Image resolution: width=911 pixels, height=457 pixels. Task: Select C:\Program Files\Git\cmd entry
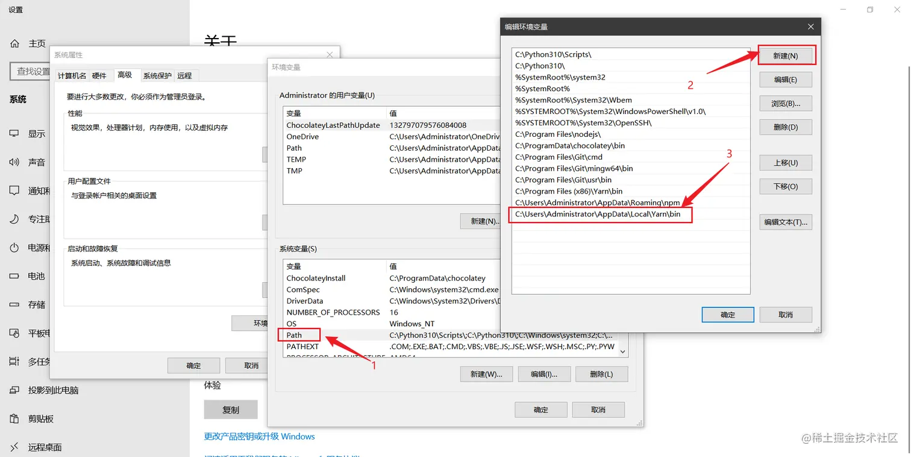(631, 157)
